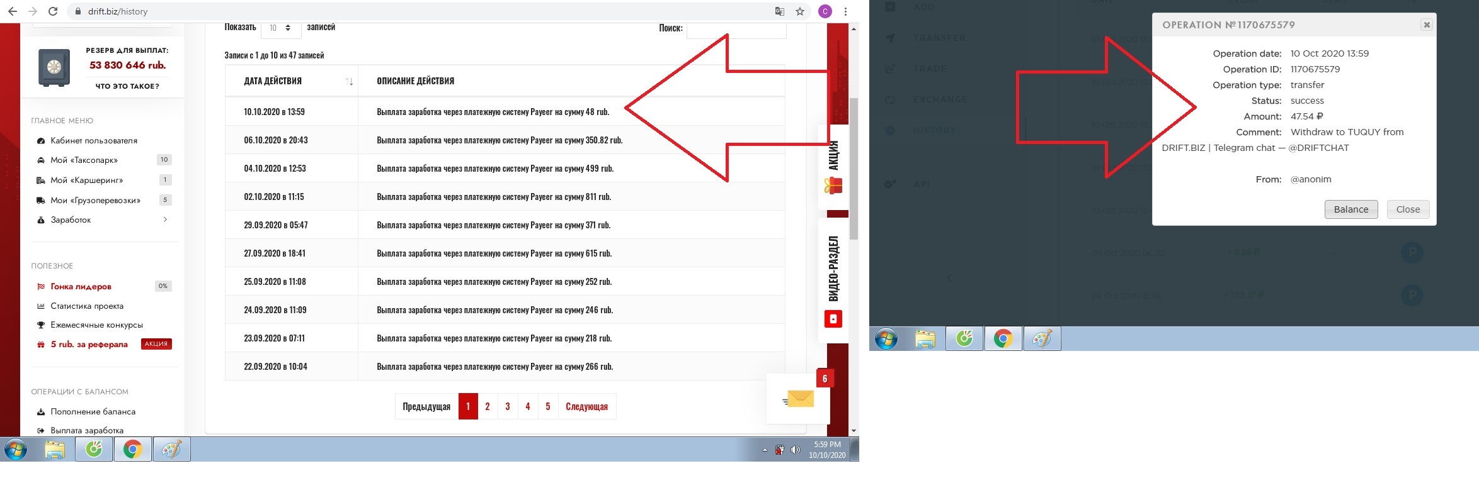
Task: Click the browser back arrow
Action: pos(12,11)
